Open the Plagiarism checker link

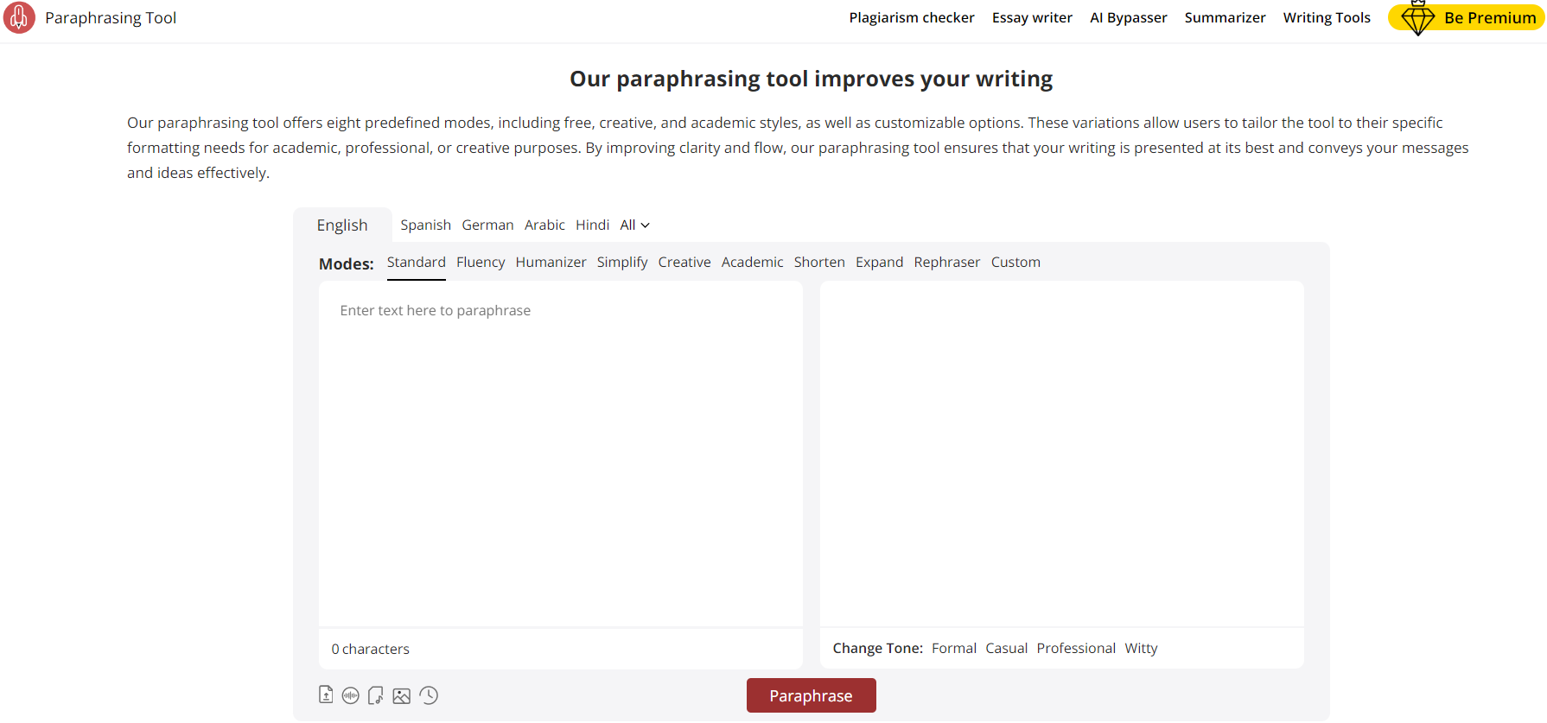[x=911, y=18]
